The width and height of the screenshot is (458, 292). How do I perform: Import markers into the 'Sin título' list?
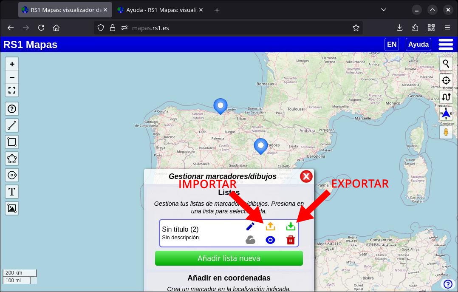click(x=271, y=227)
